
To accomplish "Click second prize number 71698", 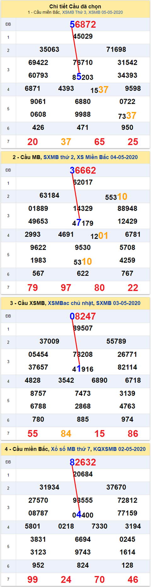I will tap(116, 49).
